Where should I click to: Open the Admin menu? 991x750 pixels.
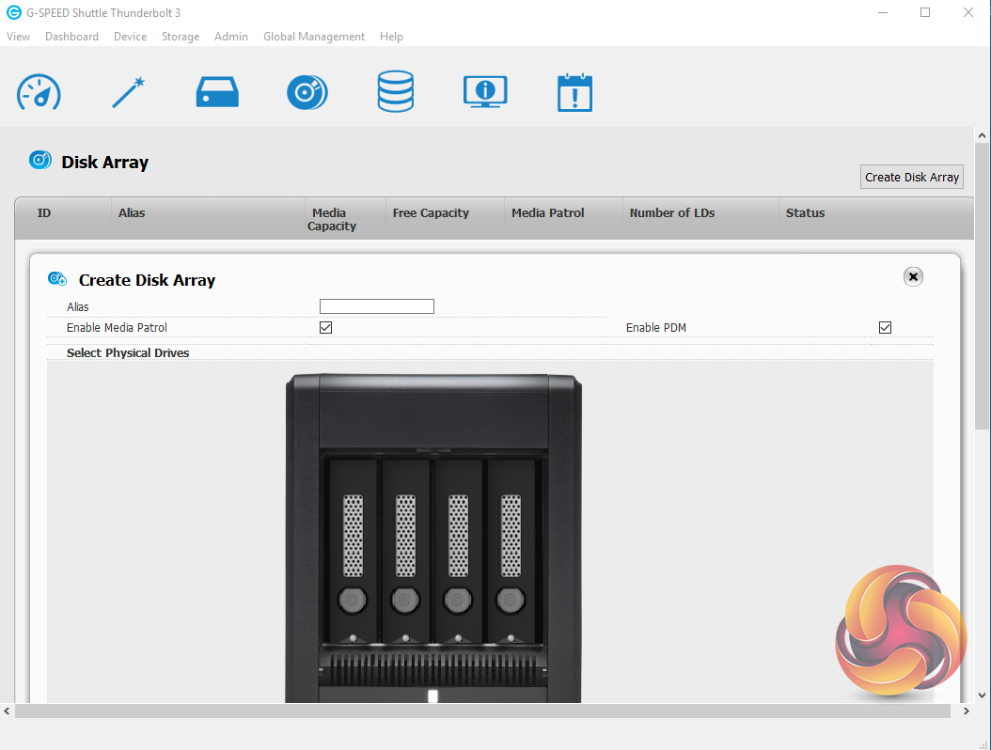230,37
